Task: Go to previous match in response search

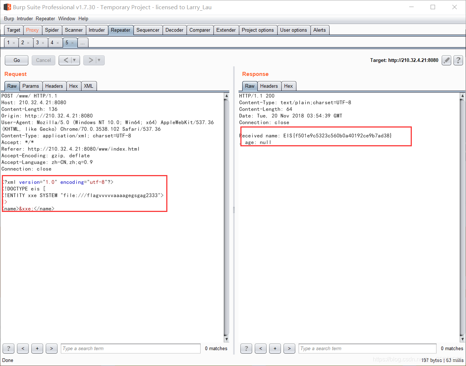Action: [x=261, y=348]
